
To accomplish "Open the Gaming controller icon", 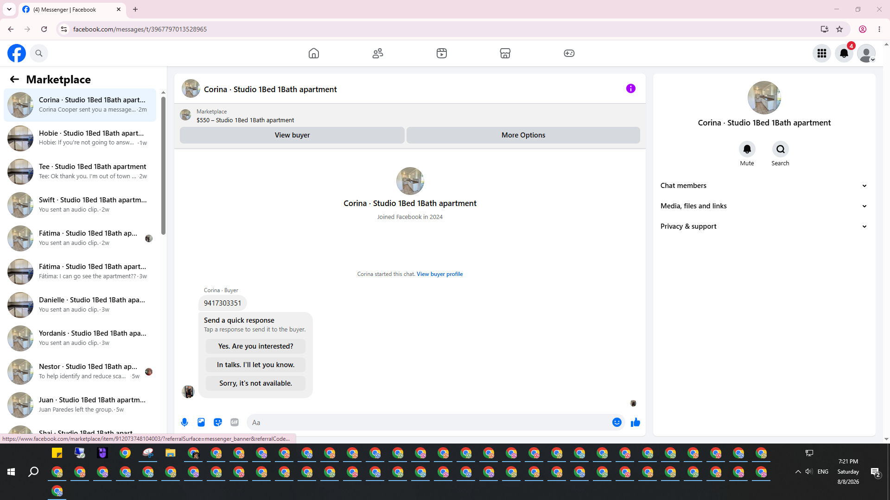I will coord(569,53).
